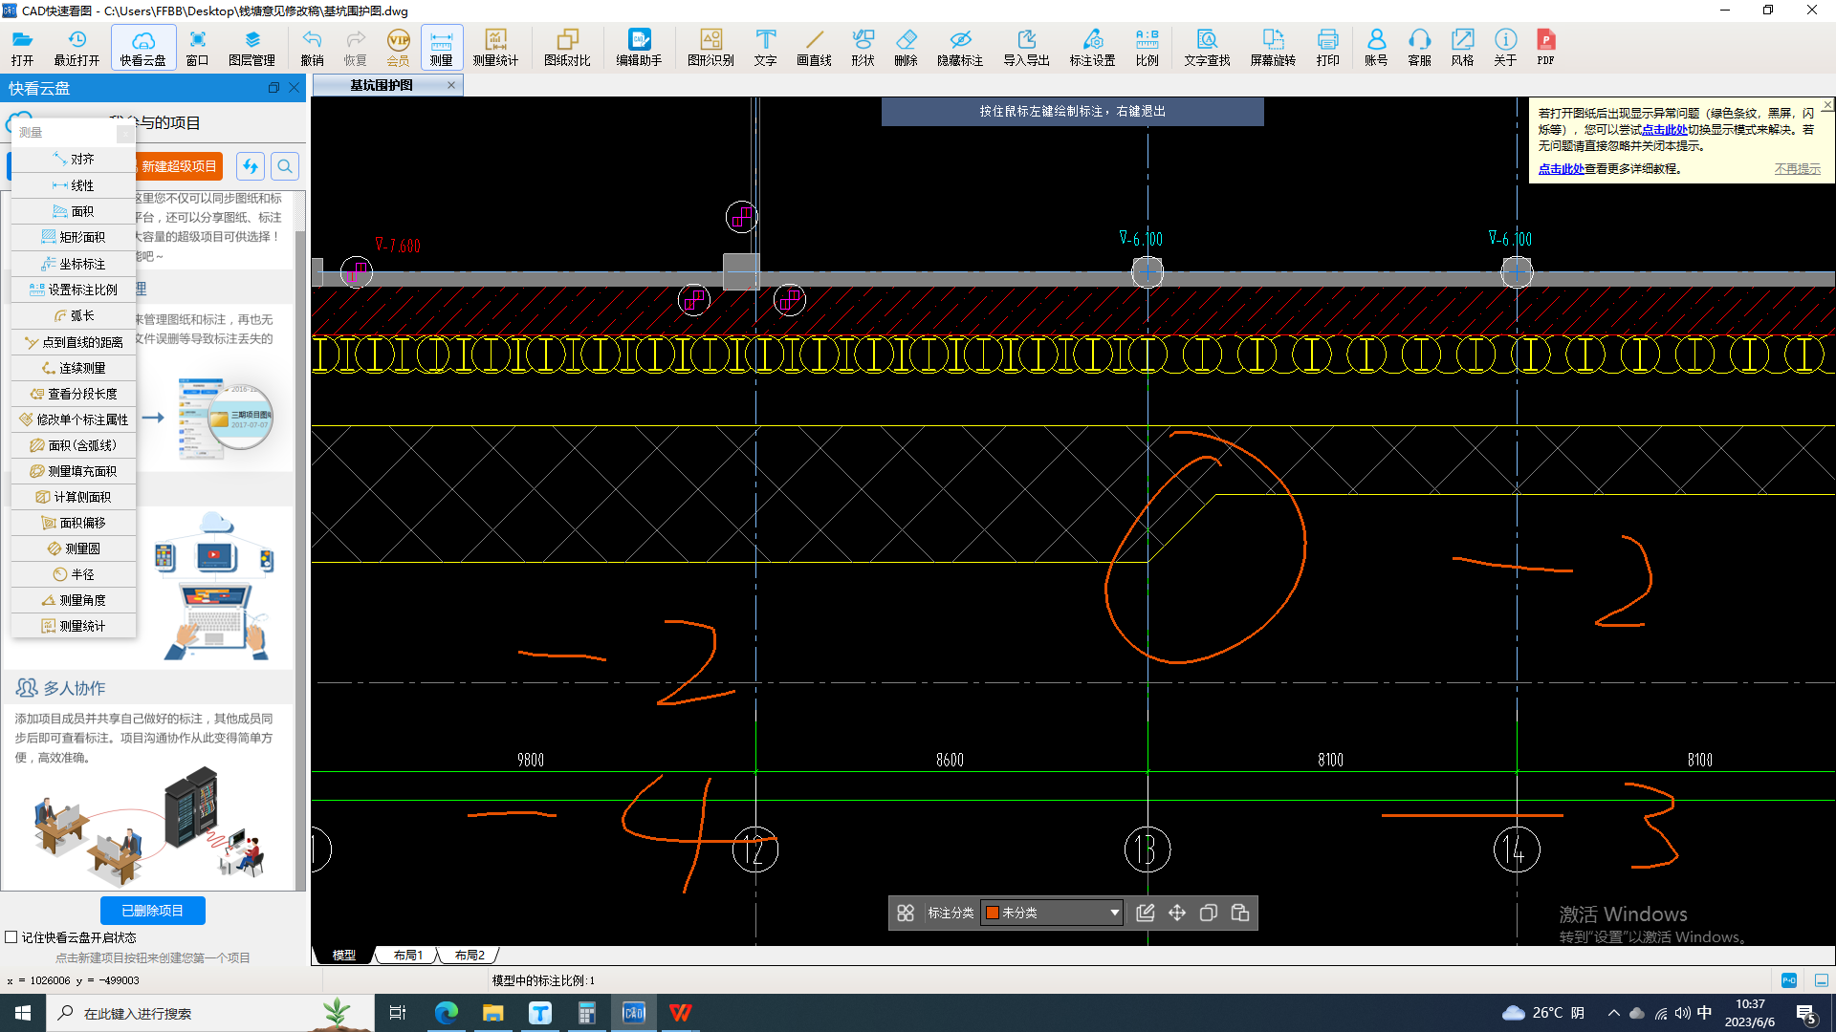This screenshot has height=1032, width=1836.
Task: Click the search icon in cloud panel
Action: tap(285, 166)
